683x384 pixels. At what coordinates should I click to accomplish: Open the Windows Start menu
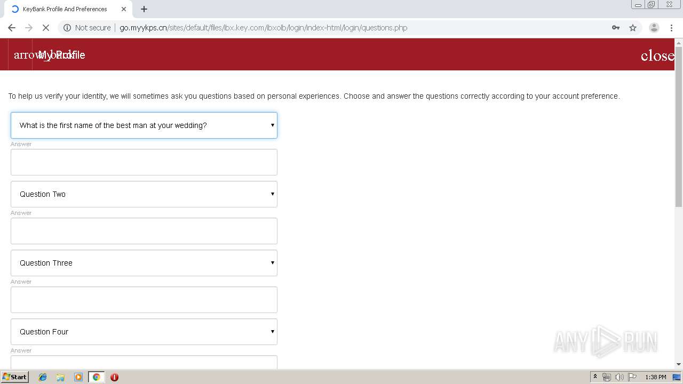click(14, 377)
